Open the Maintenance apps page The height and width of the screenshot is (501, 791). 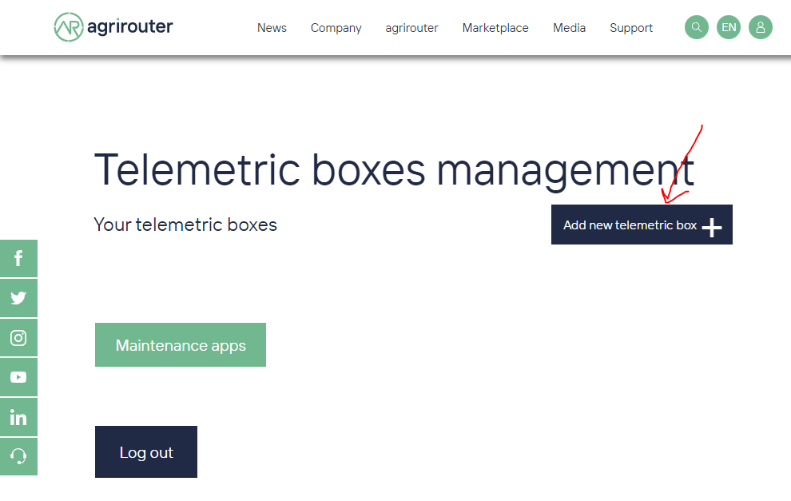180,344
